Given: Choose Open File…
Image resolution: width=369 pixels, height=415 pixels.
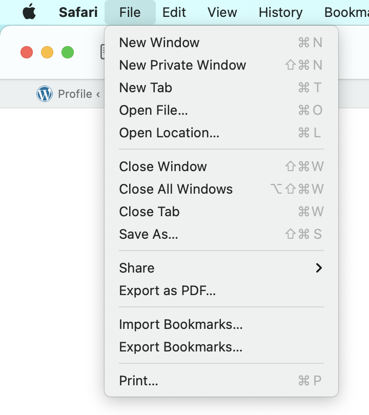Looking at the screenshot, I should coord(221,110).
